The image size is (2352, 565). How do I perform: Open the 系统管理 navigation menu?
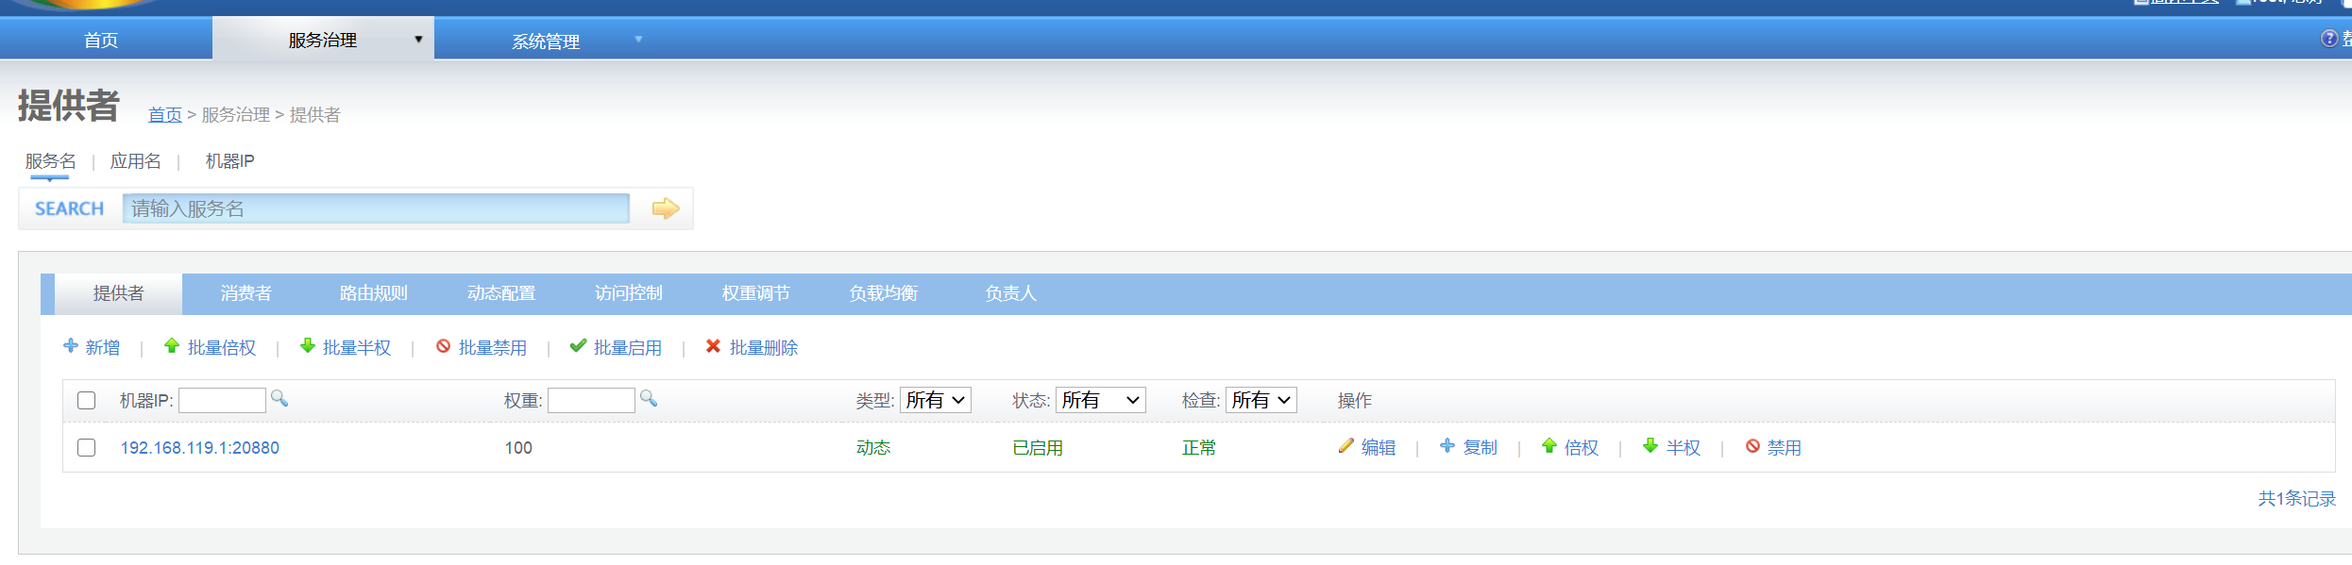point(546,41)
